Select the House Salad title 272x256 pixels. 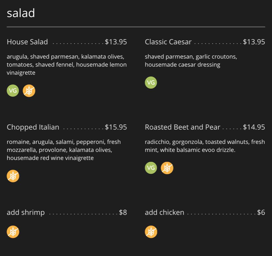[27, 42]
